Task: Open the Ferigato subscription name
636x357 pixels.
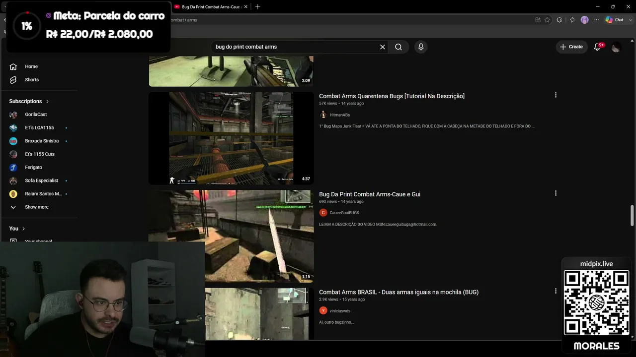Action: 33,168
